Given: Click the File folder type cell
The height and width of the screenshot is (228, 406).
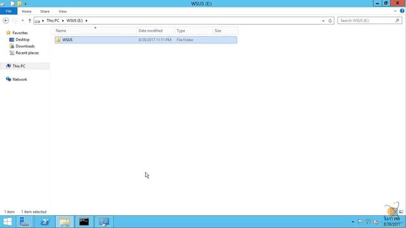Looking at the screenshot, I should [x=185, y=40].
